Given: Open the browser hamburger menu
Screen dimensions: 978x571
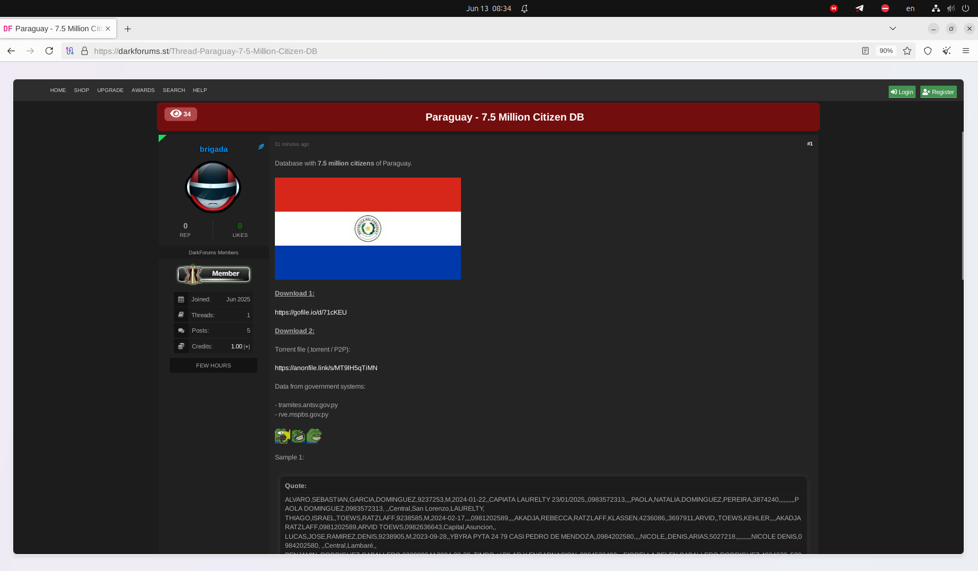Looking at the screenshot, I should 966,51.
